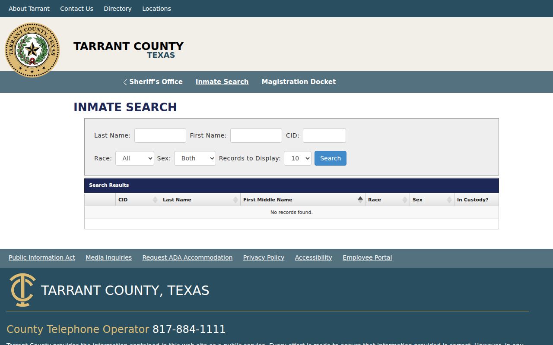Open the Sex dropdown
The height and width of the screenshot is (345, 553).
pyautogui.click(x=195, y=158)
